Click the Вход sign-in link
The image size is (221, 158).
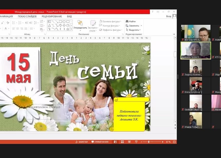click(x=169, y=16)
